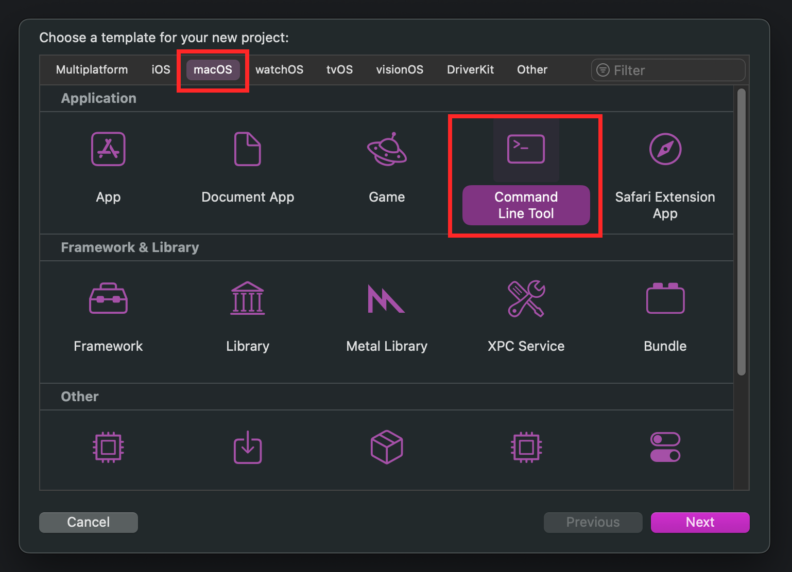Switch to the iOS tab
Image resolution: width=792 pixels, height=572 pixels.
pos(161,69)
